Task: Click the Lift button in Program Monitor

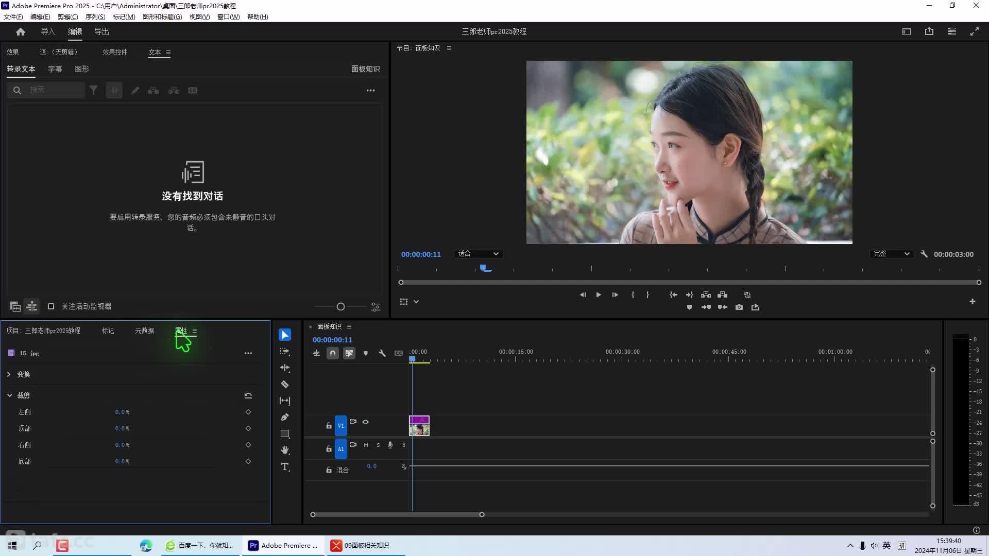Action: tap(706, 295)
